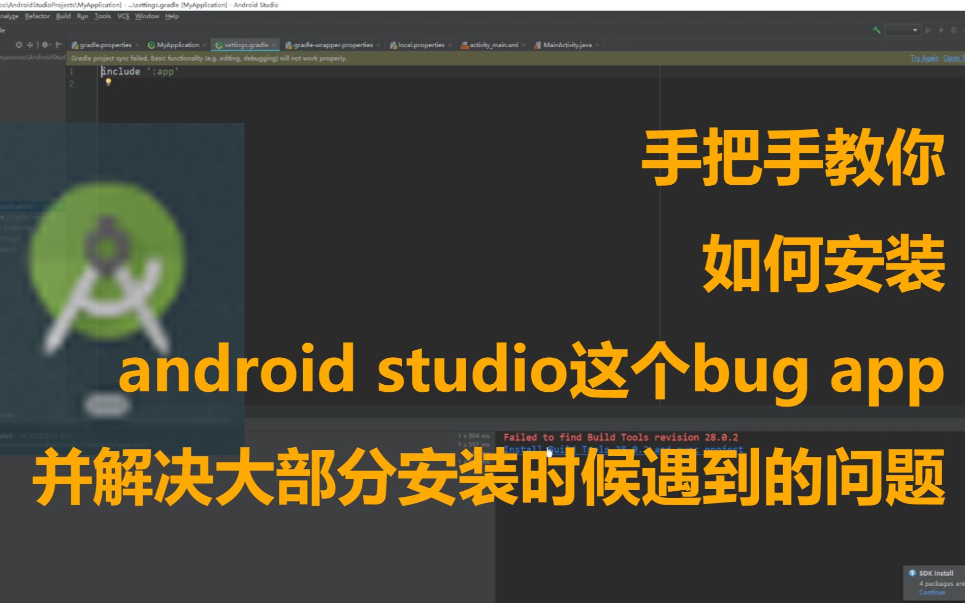The height and width of the screenshot is (603, 965).
Task: Click the Run (play) icon in the toolbar
Action: pos(928,30)
